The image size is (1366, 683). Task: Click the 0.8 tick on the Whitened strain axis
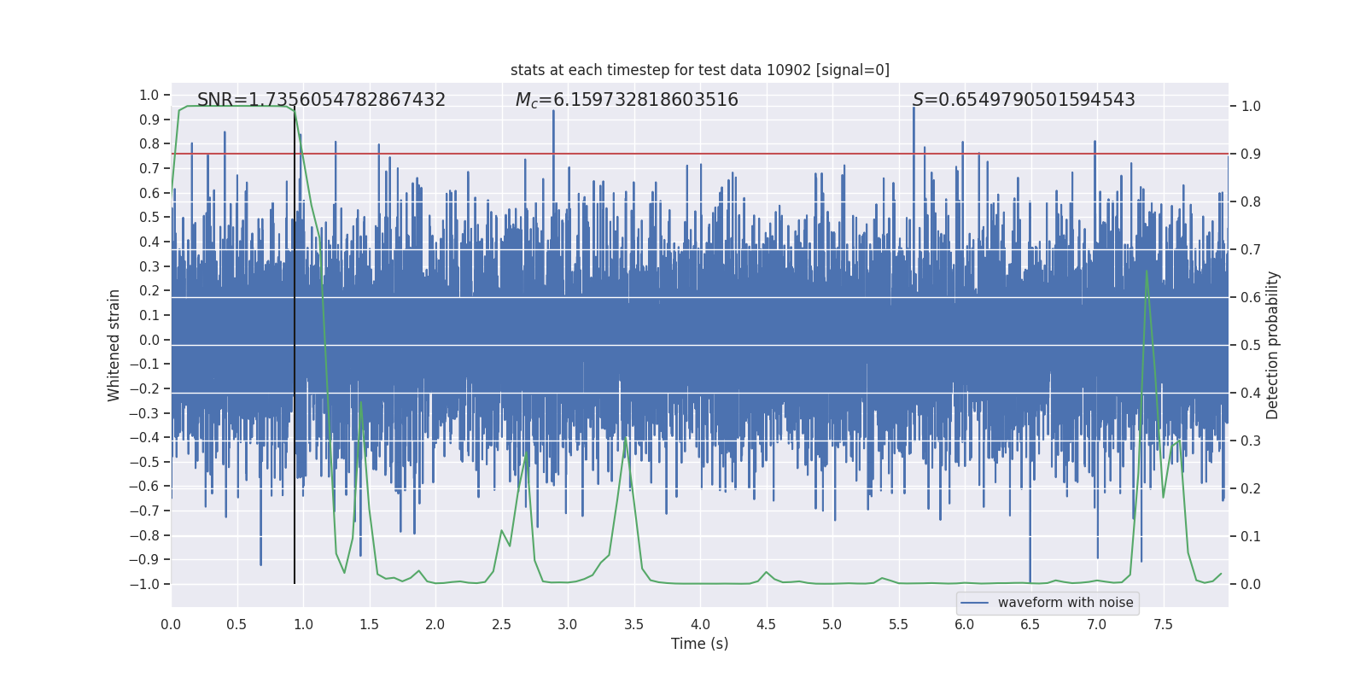(x=149, y=144)
